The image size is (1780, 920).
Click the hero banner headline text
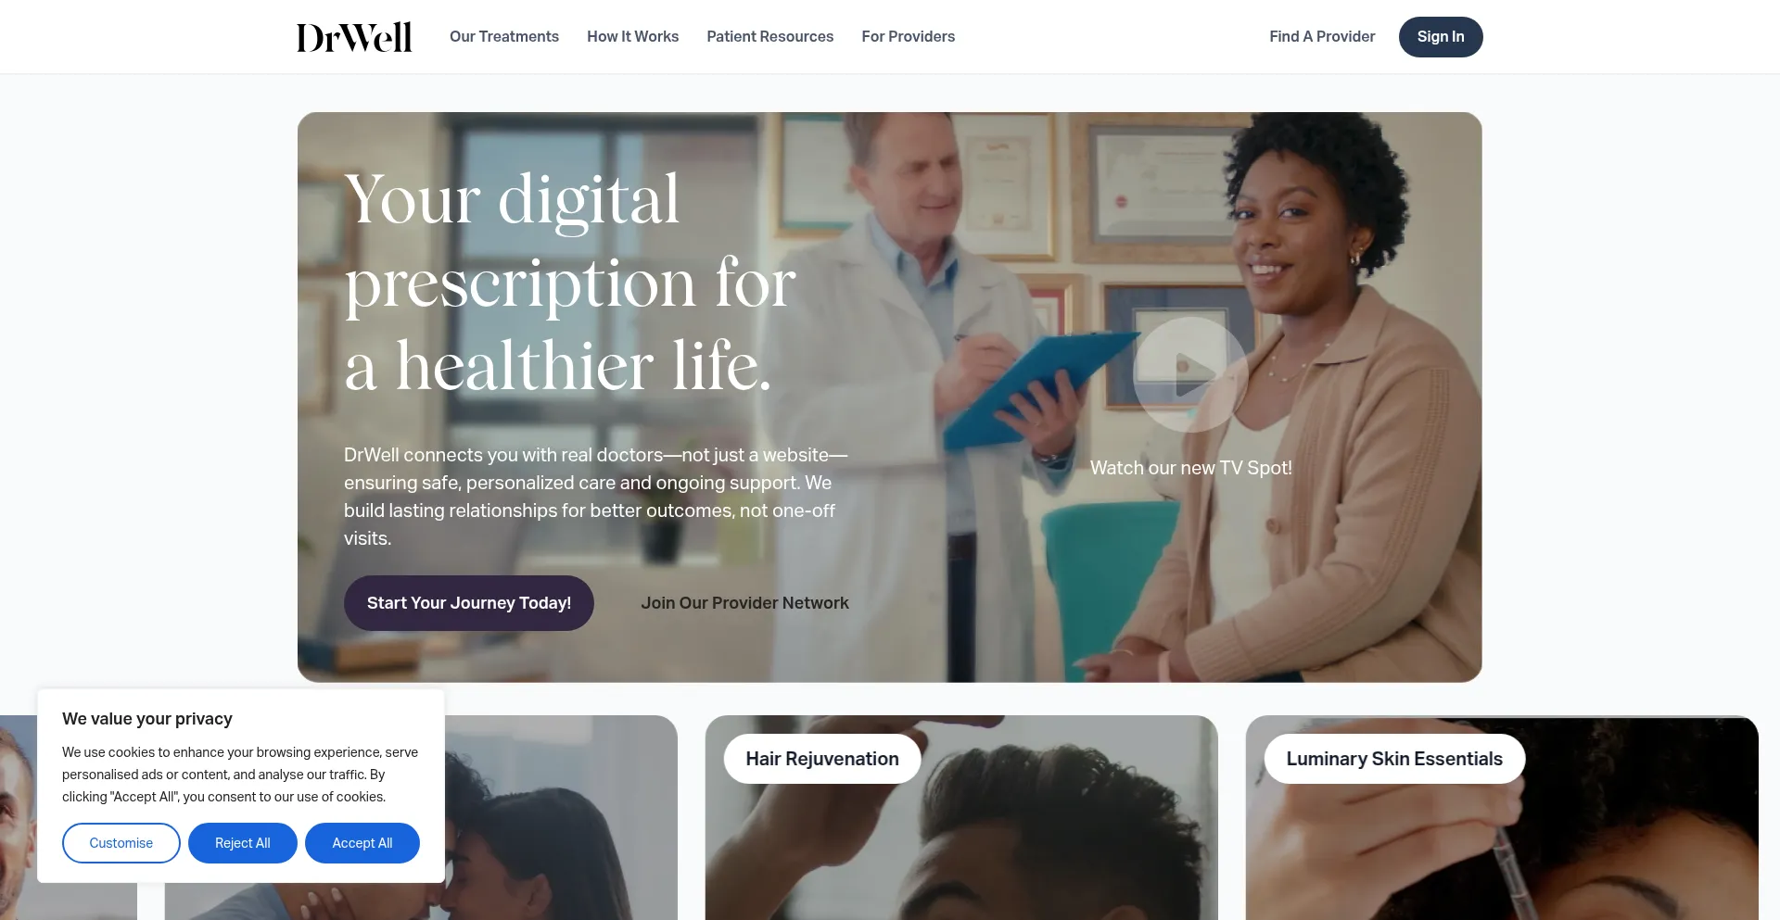[570, 283]
